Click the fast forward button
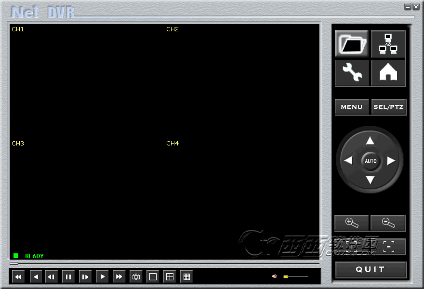The height and width of the screenshot is (289, 424). click(119, 276)
